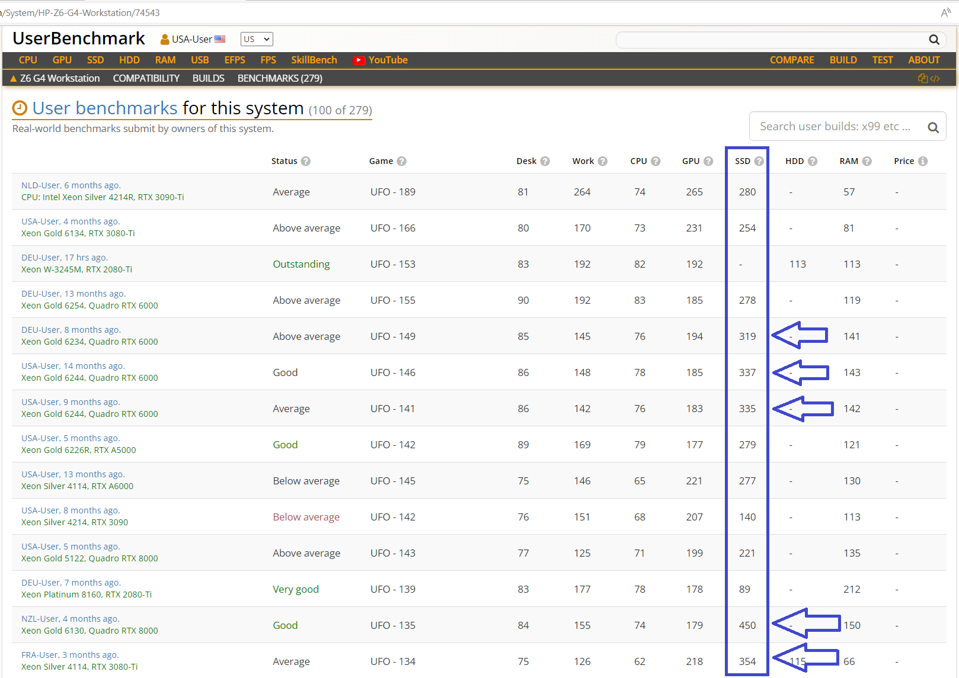The height and width of the screenshot is (678, 959).
Task: Open FRA-User 3 months ago benchmark
Action: [70, 655]
